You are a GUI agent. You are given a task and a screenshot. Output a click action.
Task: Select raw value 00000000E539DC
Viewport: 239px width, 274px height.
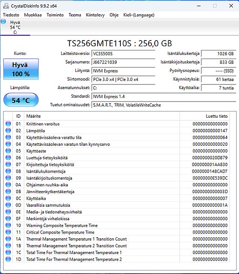(210, 178)
